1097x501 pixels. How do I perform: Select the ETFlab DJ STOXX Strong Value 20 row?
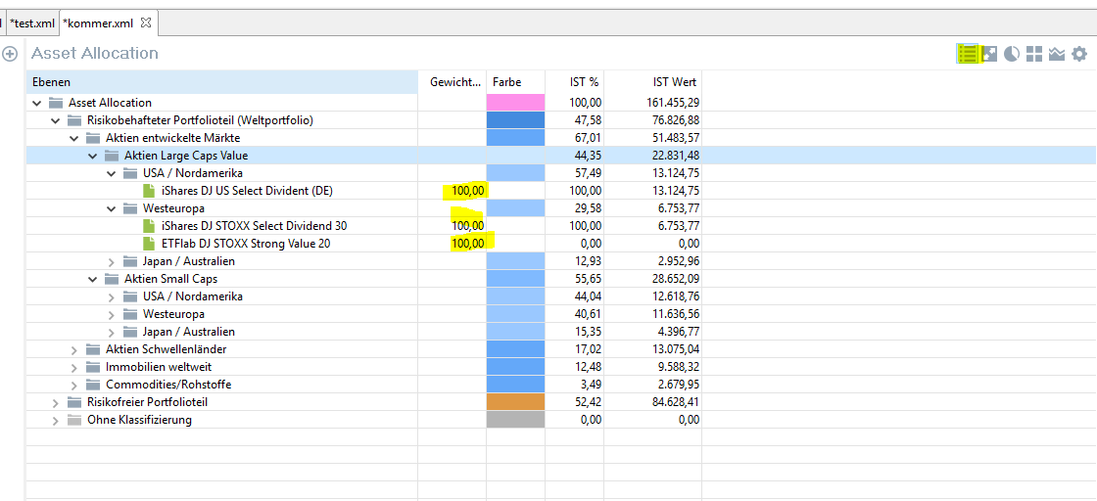(x=246, y=244)
